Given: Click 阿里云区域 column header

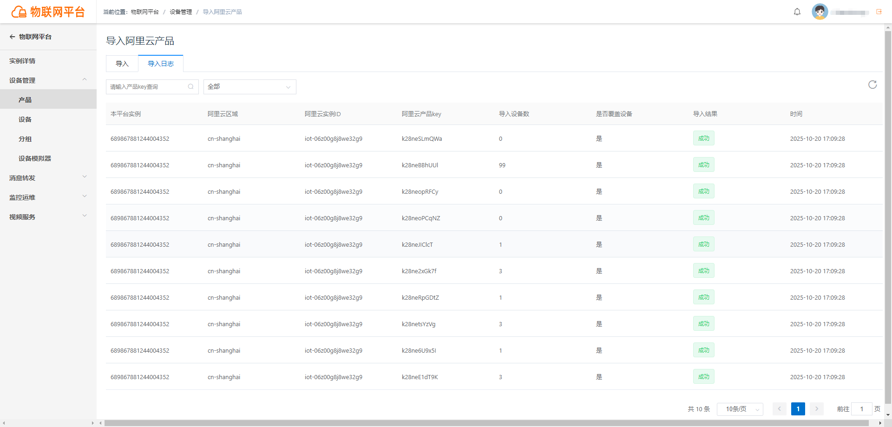Looking at the screenshot, I should click(223, 114).
